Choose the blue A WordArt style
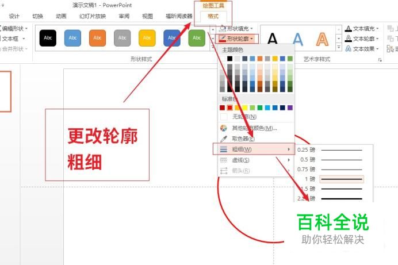The height and width of the screenshot is (265, 398). [298, 39]
